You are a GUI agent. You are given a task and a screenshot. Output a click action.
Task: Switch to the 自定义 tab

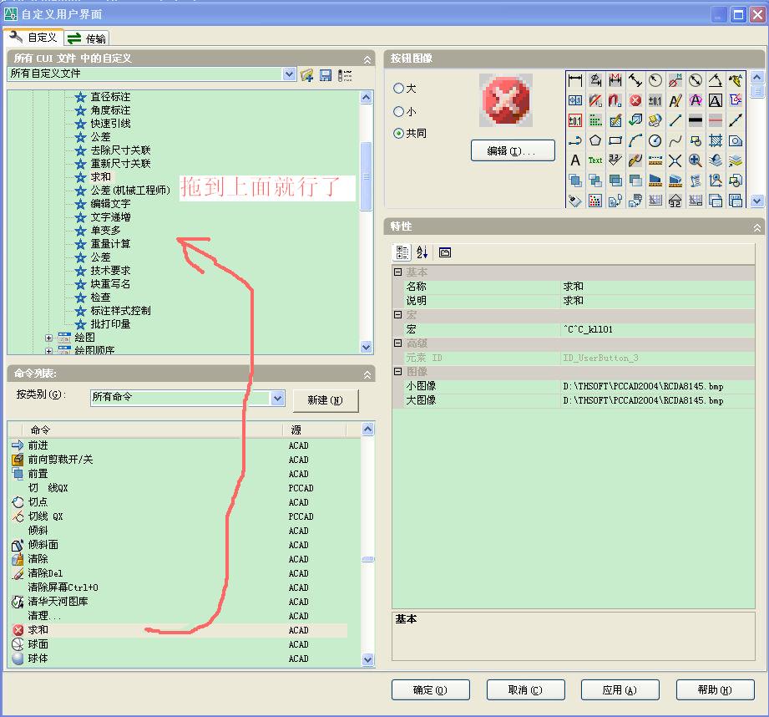(x=34, y=38)
